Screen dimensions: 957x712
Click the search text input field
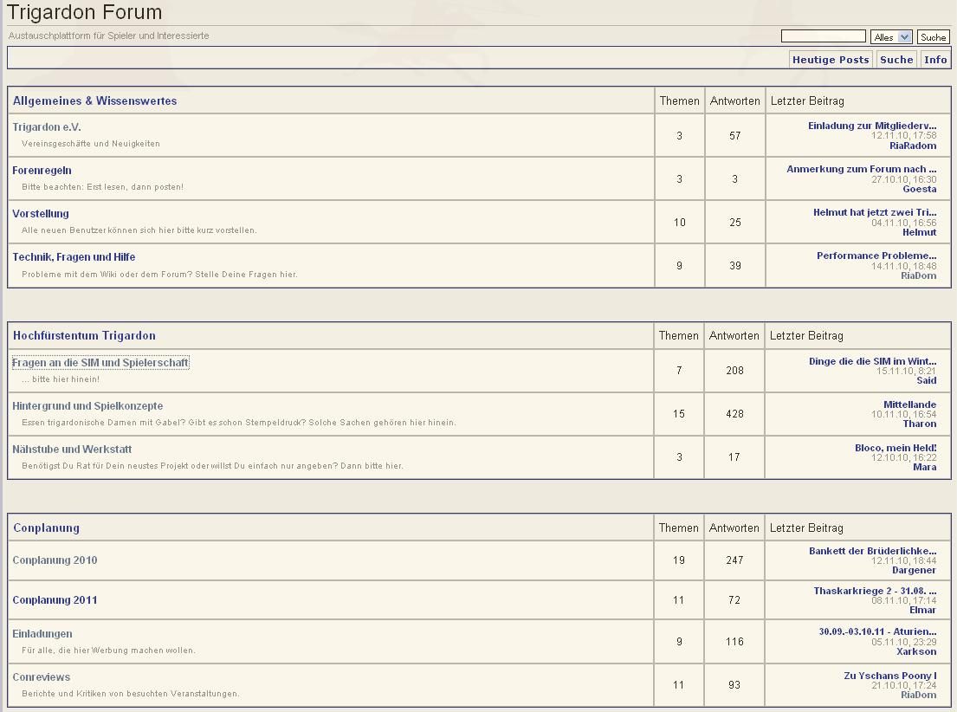[823, 36]
